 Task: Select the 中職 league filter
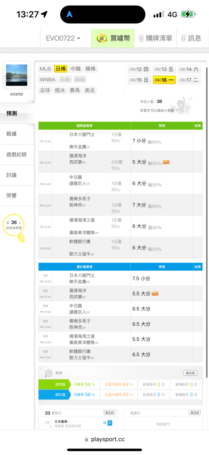click(76, 69)
